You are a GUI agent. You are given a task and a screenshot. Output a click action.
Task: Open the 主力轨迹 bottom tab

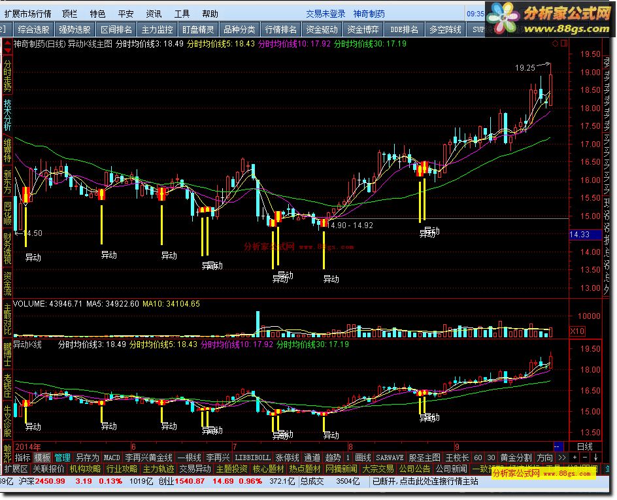pos(158,469)
